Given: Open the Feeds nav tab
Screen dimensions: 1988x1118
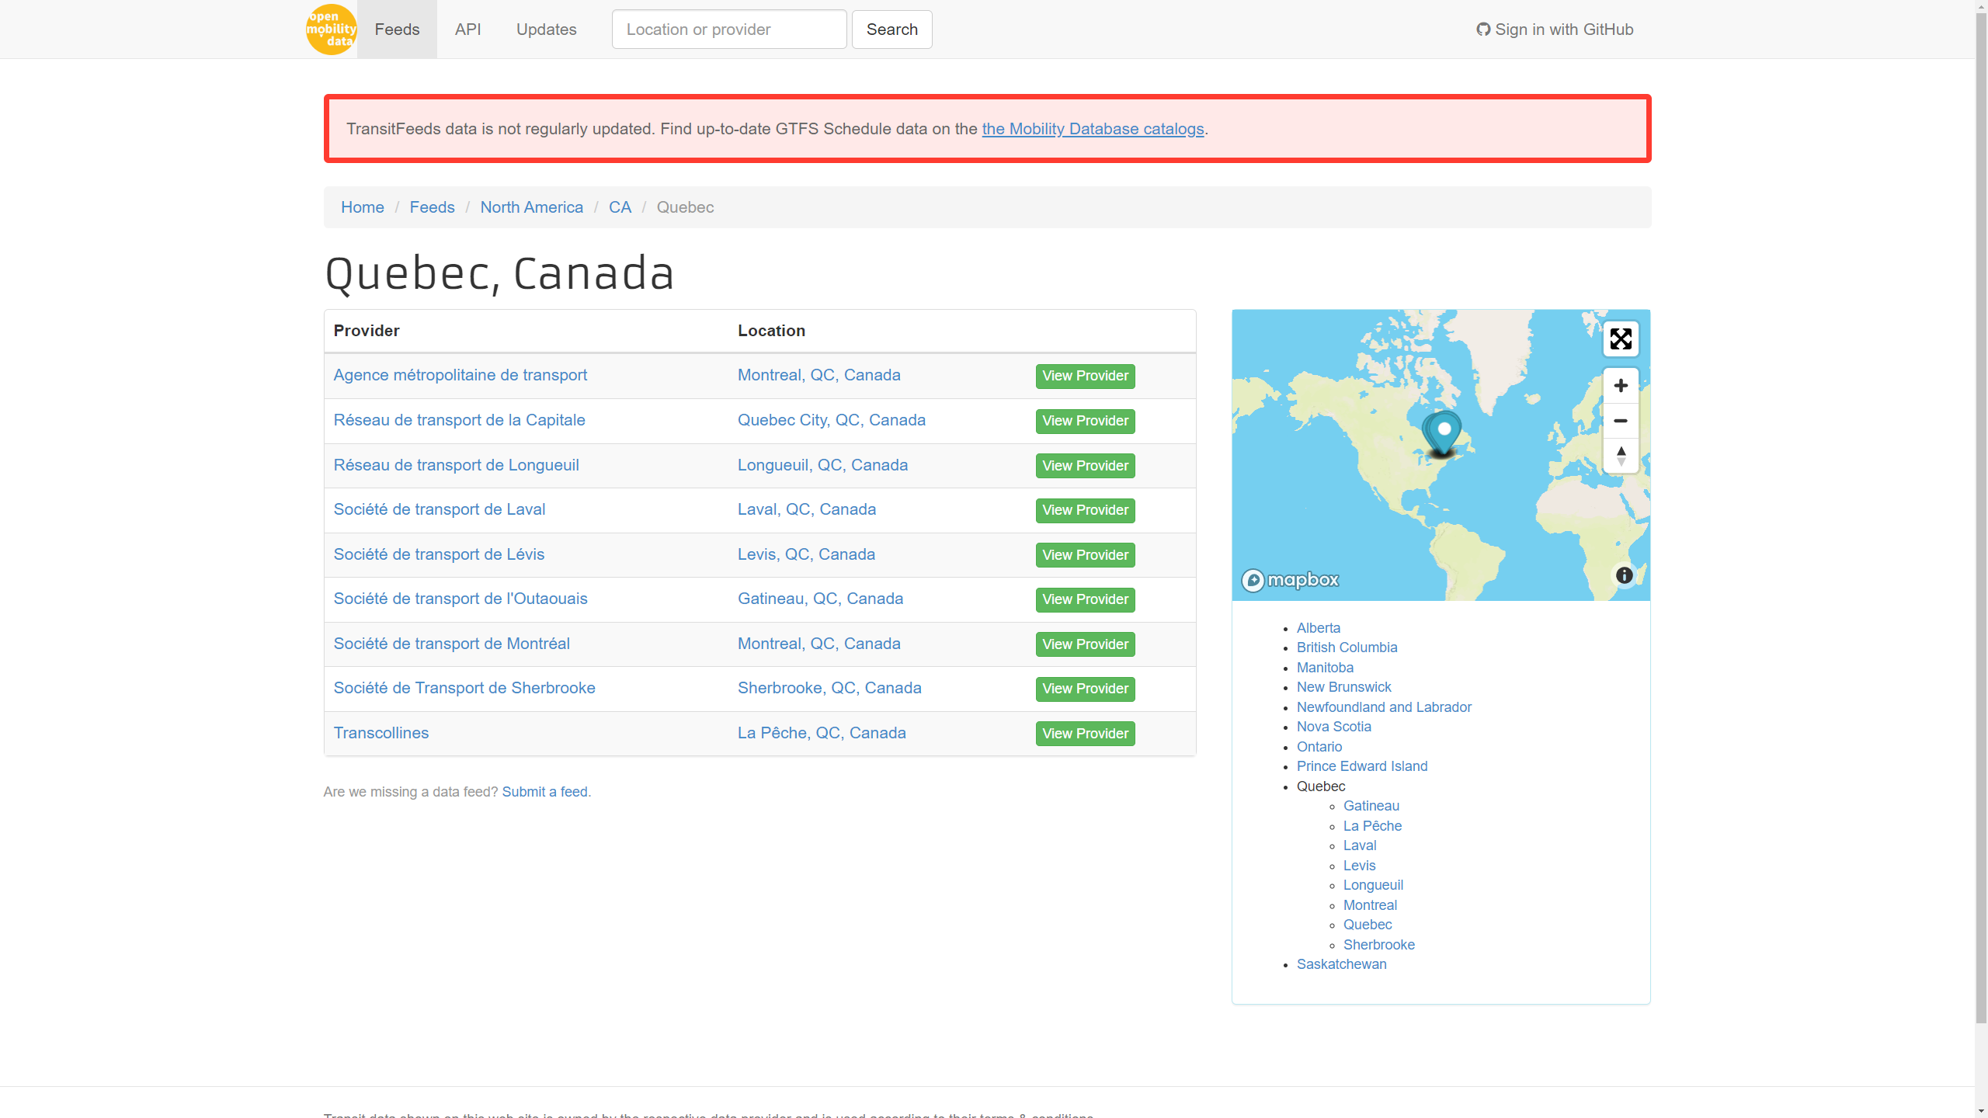Looking at the screenshot, I should click(x=397, y=30).
